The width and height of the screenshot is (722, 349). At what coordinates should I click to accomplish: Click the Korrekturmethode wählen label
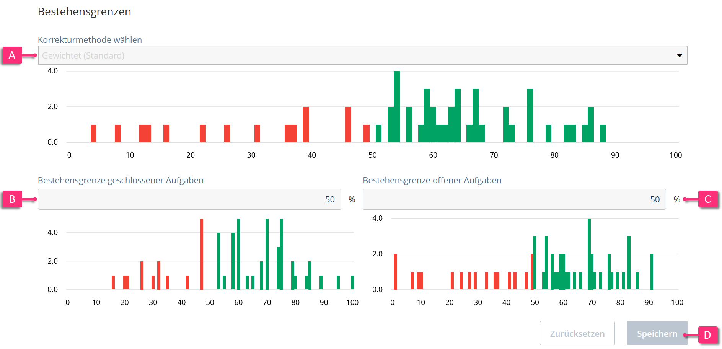[90, 40]
